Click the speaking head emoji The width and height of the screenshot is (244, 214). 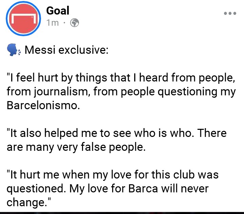click(x=13, y=51)
